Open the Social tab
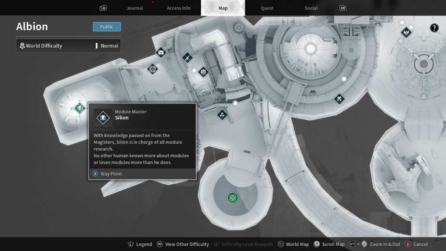Image resolution: width=446 pixels, height=251 pixels. point(311,8)
